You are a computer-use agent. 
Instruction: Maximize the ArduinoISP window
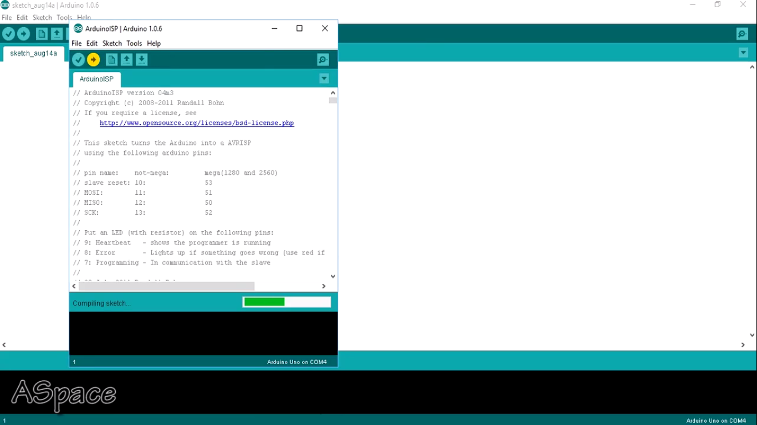(x=299, y=28)
